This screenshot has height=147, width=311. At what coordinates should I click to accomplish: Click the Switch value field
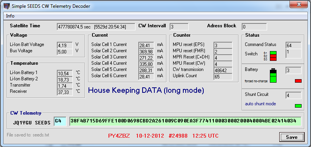[x=293, y=53]
